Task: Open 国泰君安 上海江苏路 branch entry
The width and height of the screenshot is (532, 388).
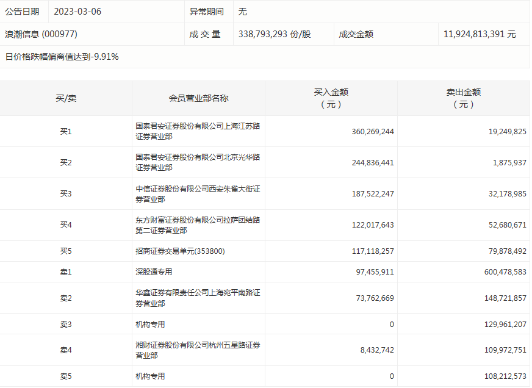Action: coord(198,131)
